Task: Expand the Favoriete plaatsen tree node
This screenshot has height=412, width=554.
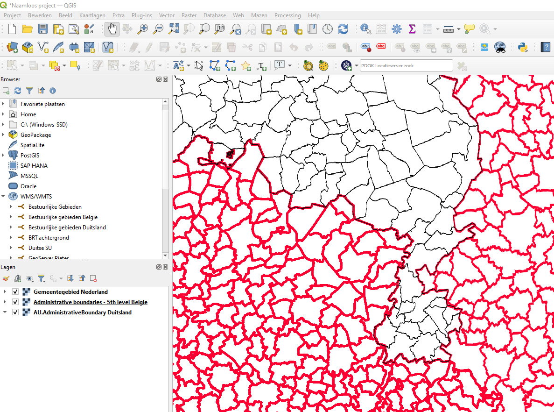Action: [3, 104]
